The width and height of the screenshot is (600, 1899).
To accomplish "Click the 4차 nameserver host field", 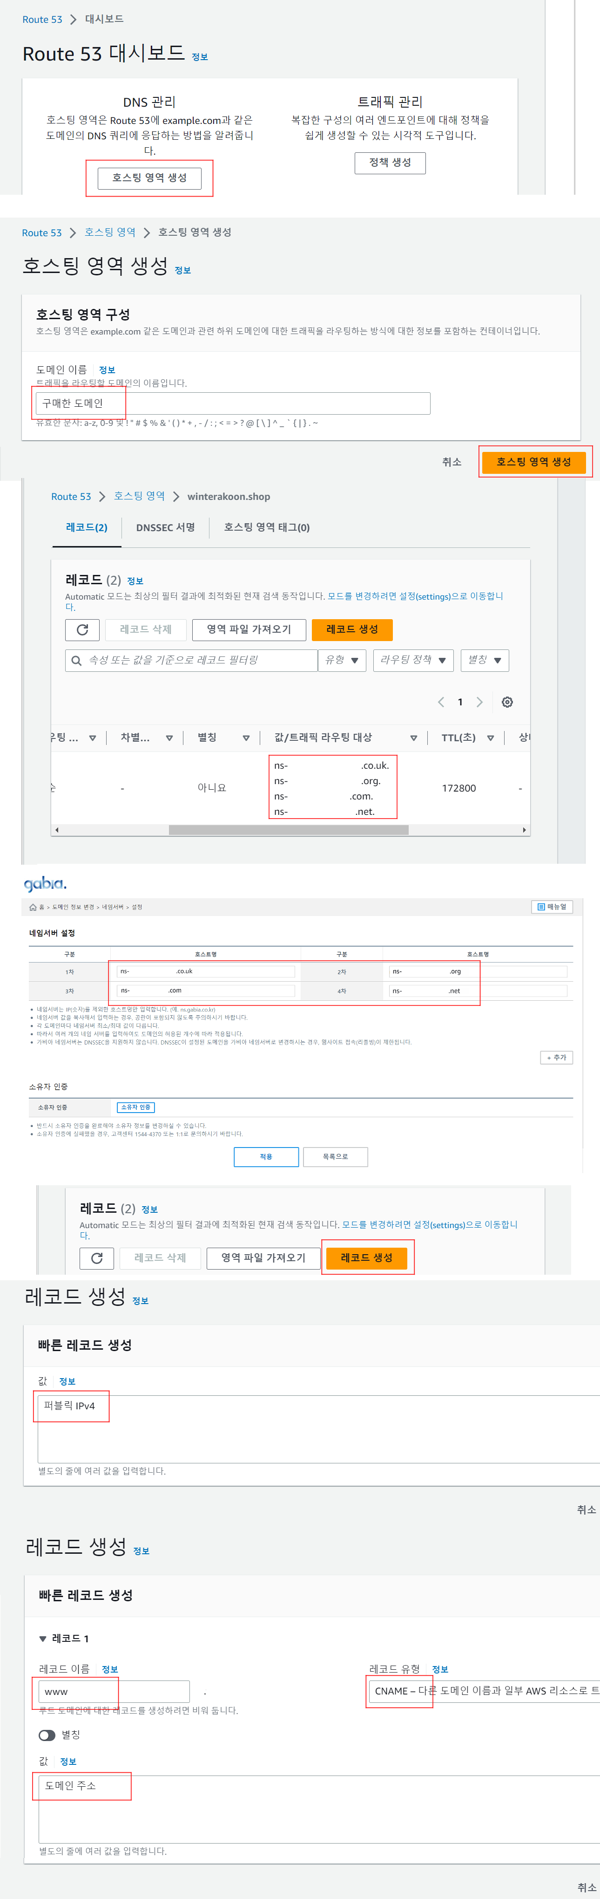I will coord(479,991).
